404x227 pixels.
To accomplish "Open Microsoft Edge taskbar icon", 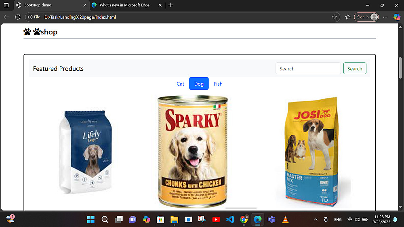I will (x=258, y=220).
